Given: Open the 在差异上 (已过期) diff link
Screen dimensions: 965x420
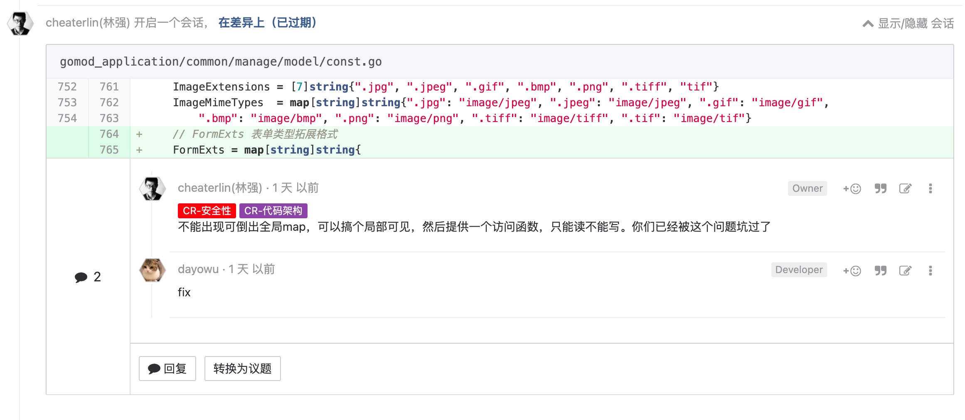Looking at the screenshot, I should (x=268, y=22).
